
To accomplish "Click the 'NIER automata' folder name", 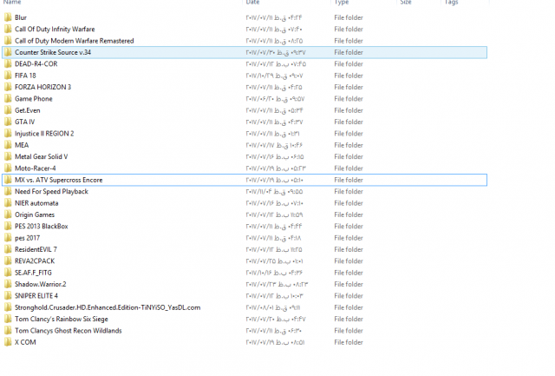I will tap(36, 203).
